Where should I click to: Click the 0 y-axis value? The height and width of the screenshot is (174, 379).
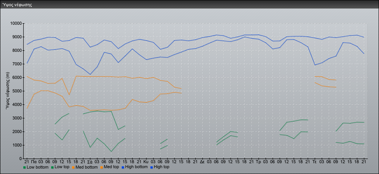(21, 159)
